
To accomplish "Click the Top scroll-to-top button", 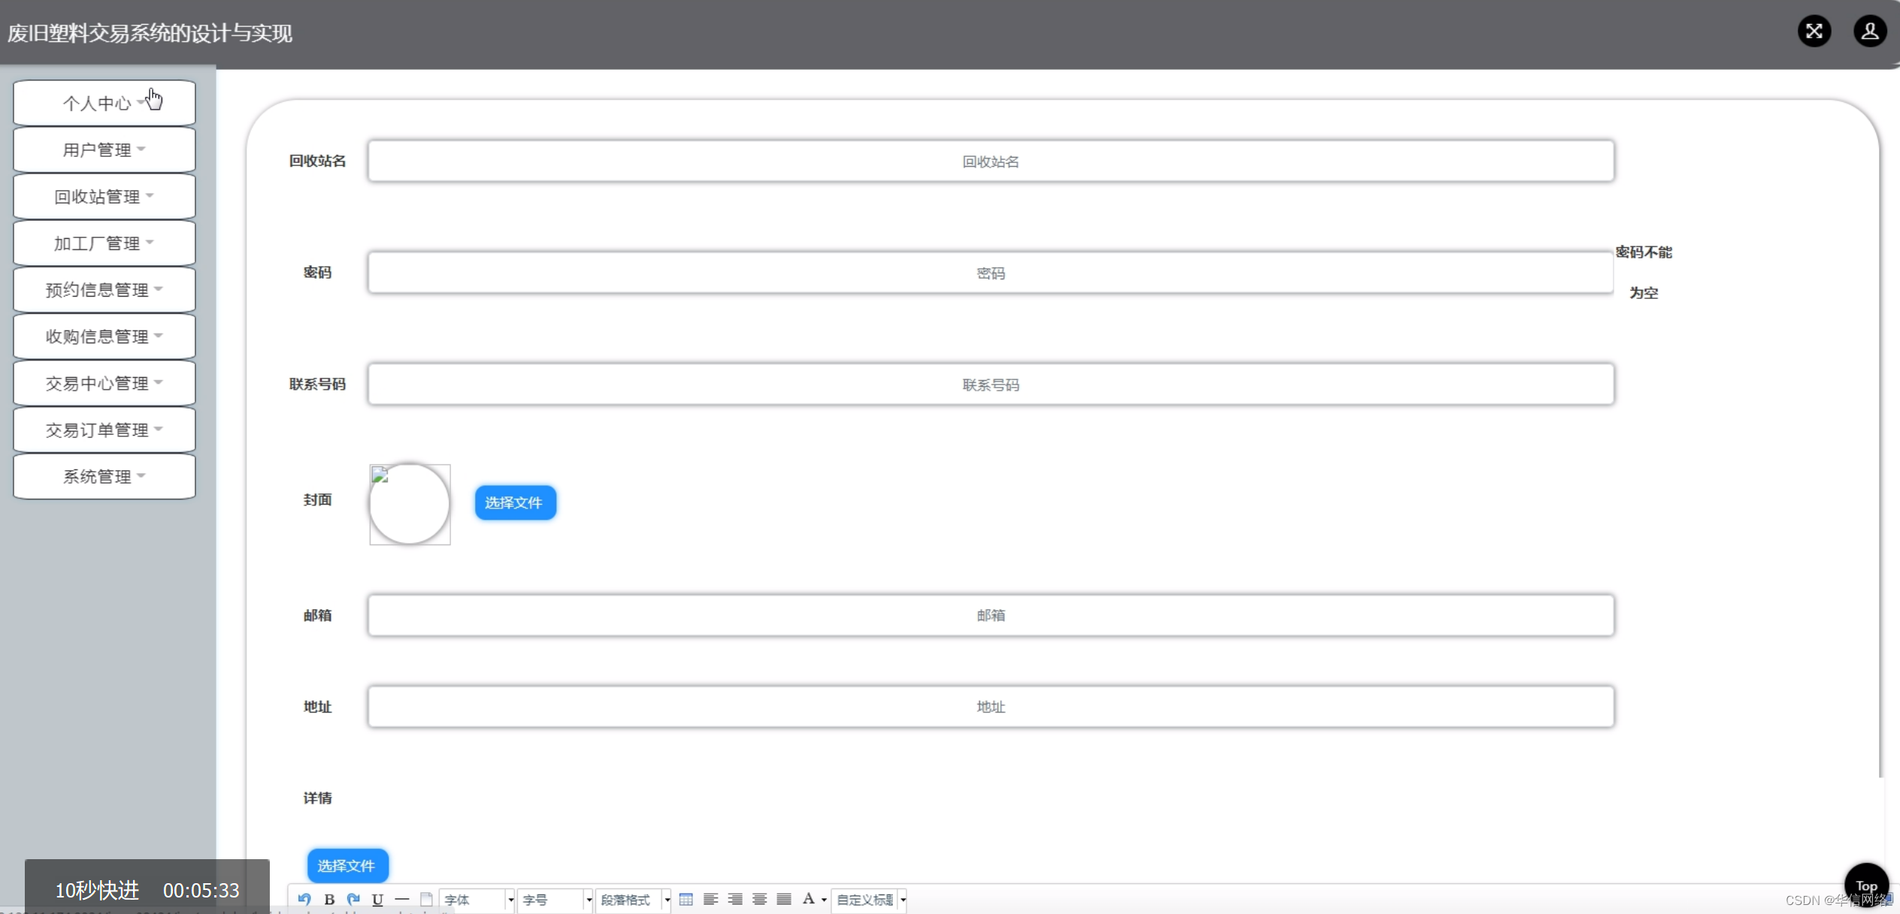I will point(1865,885).
